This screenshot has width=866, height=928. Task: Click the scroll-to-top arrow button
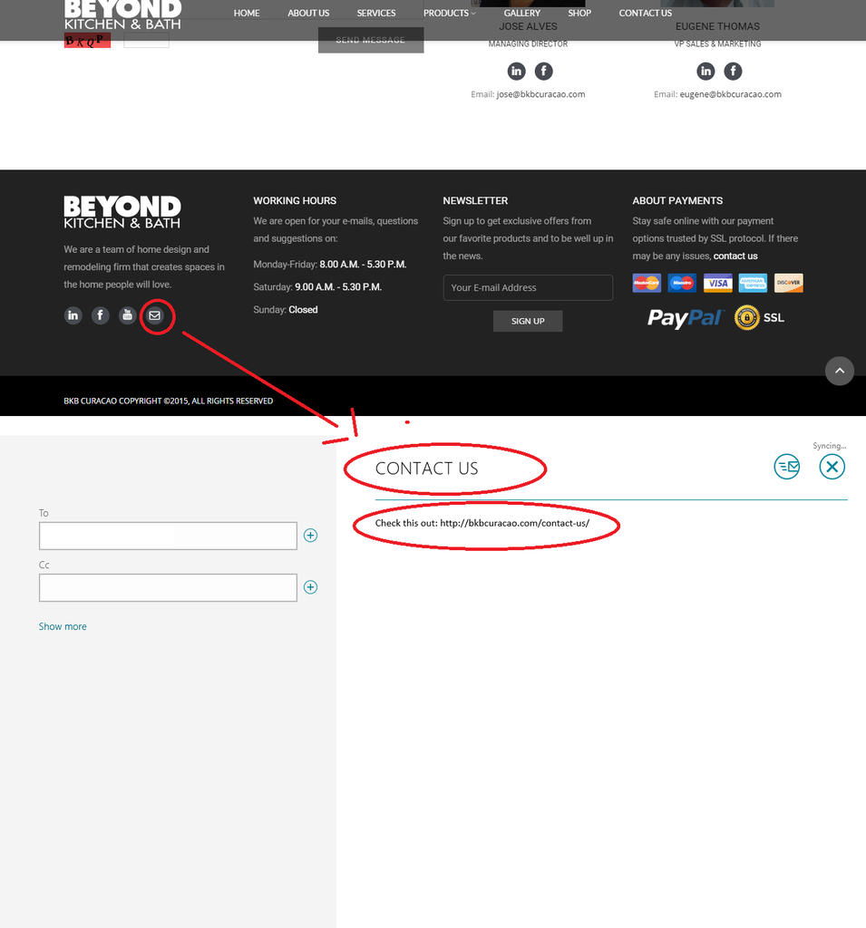pos(839,371)
